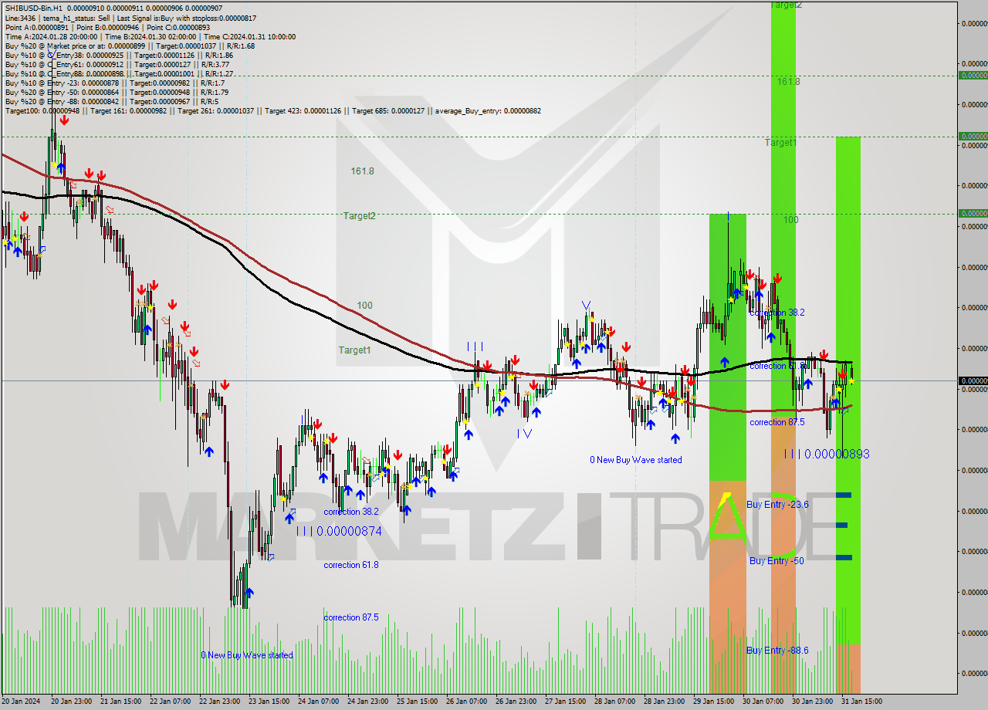Select the '| | | 0.00000874' wave label
The image size is (988, 710).
pos(339,532)
